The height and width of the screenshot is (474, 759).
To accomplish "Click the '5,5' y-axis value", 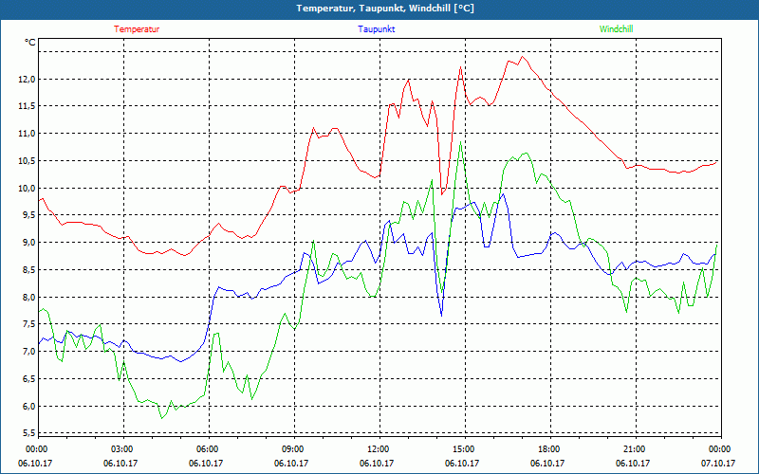I will [28, 432].
